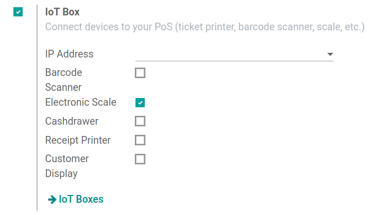Click the arrow icon beside IoT Boxes

tap(52, 200)
